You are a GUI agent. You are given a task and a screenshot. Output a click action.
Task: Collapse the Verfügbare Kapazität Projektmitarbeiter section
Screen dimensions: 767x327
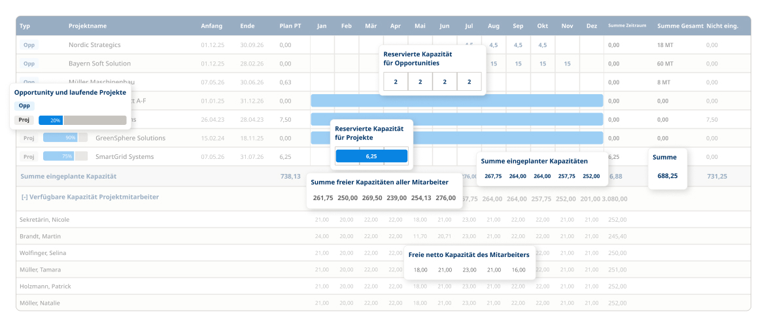click(x=24, y=197)
